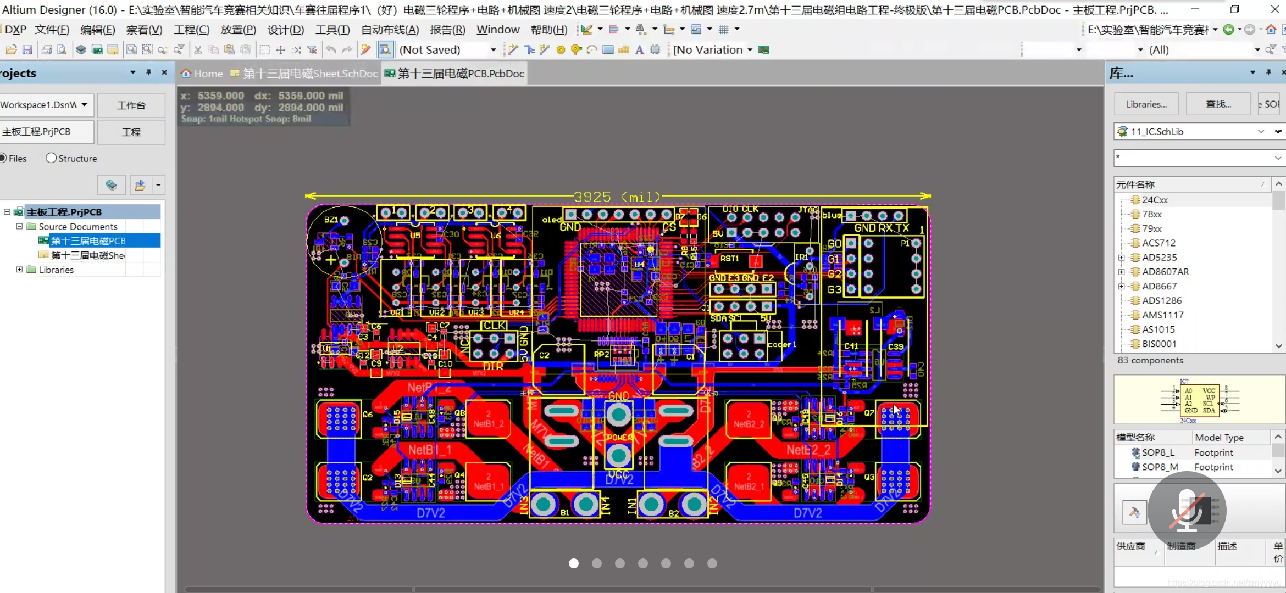Screen dimensions: 1286x593
Task: Click the green Back navigation arrow
Action: [1229, 30]
